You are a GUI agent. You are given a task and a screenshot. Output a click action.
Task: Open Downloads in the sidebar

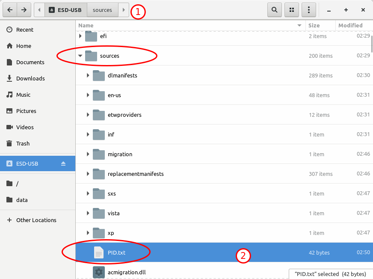38,78
